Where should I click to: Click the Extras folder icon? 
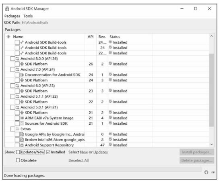tap(17, 129)
